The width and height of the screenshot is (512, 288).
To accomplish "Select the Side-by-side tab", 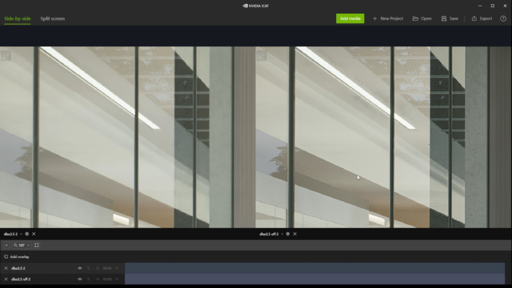I will (18, 18).
